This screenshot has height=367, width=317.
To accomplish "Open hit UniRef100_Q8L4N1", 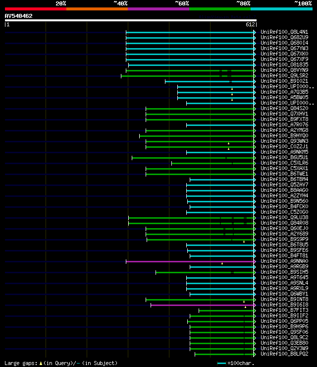I will pyautogui.click(x=284, y=32).
